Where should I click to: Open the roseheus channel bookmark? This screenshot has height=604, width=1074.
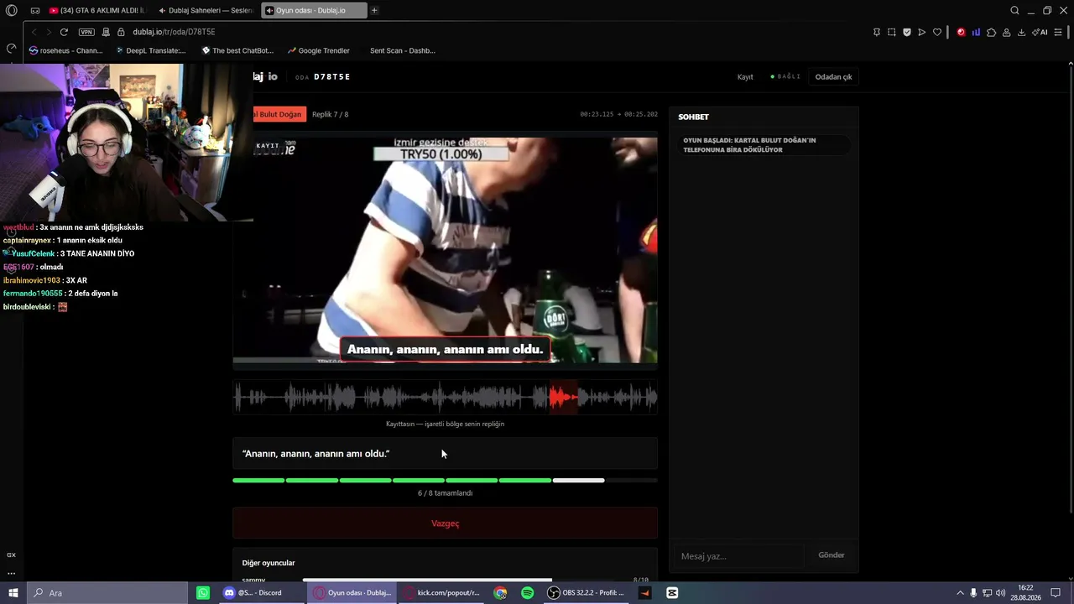[65, 50]
